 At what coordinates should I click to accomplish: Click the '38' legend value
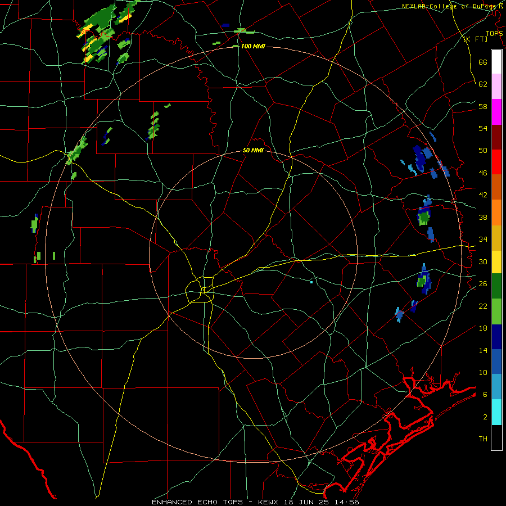pos(483,217)
